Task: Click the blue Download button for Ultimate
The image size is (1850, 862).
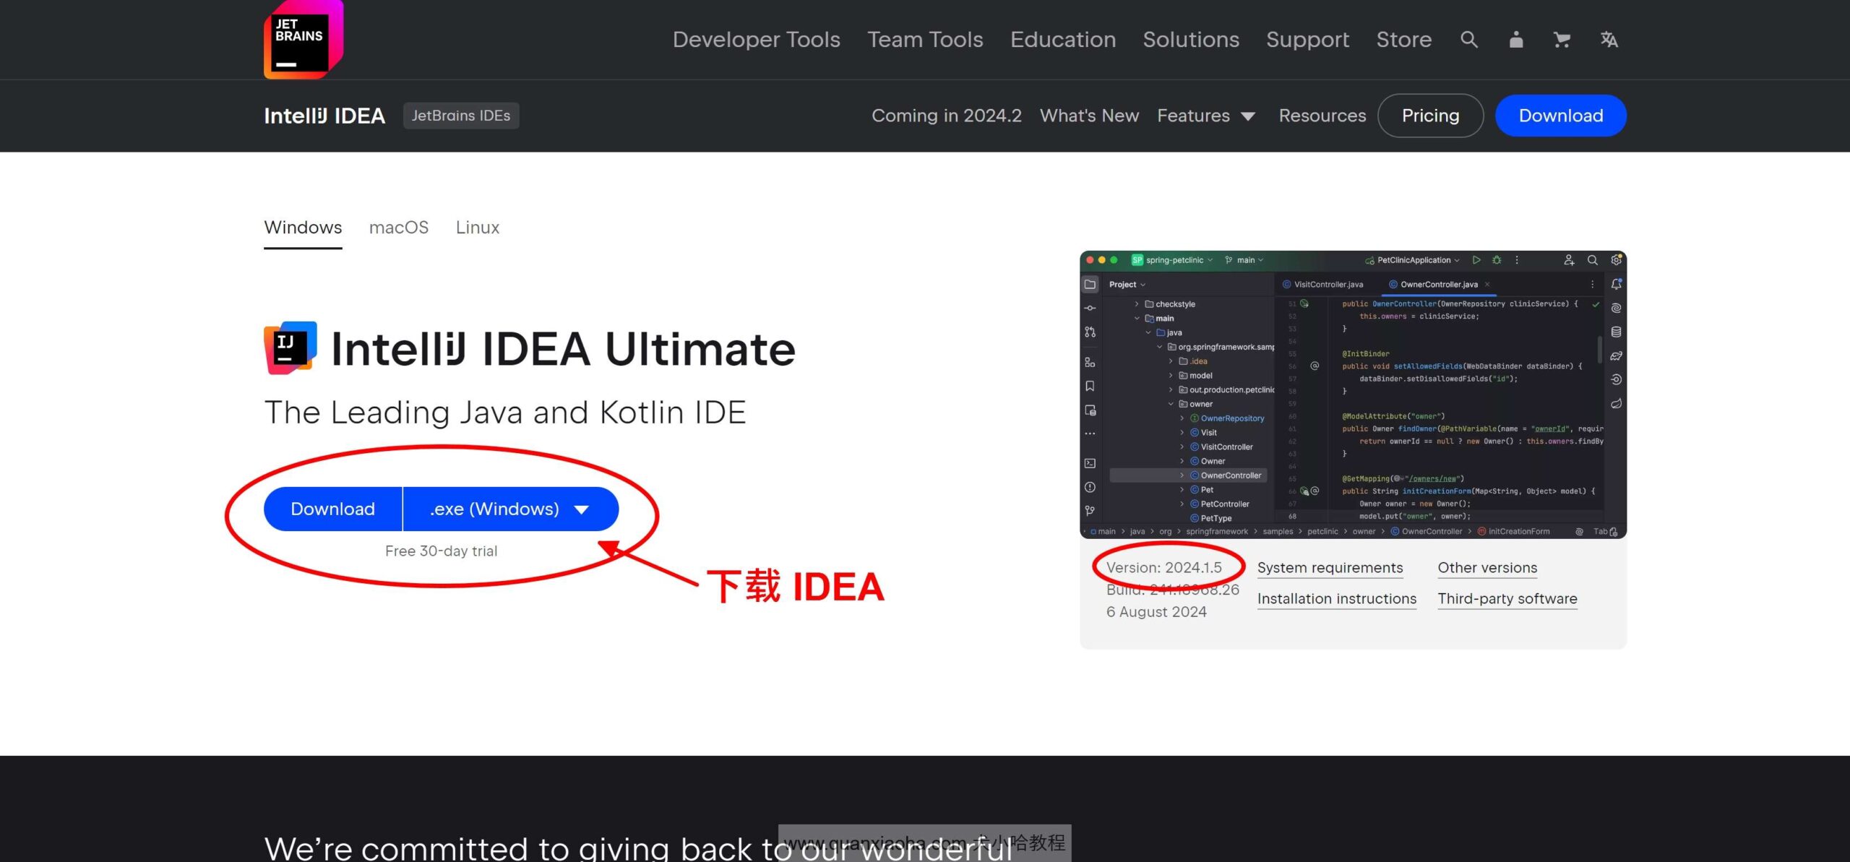Action: coord(332,509)
